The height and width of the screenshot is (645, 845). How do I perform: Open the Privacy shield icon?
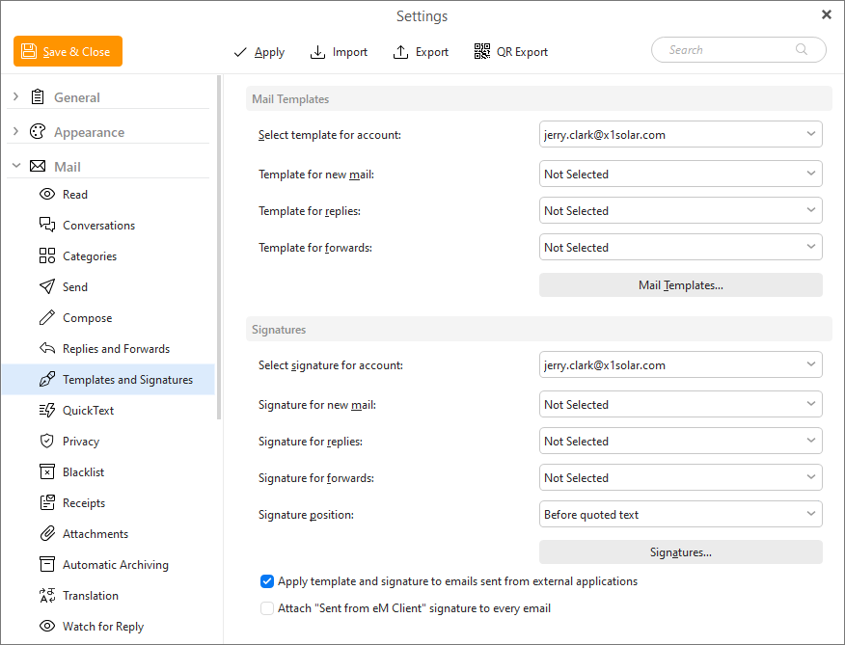46,442
